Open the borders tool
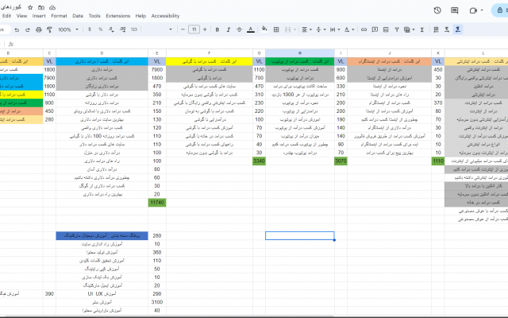This screenshot has height=318, width=508. pyautogui.click(x=276, y=29)
